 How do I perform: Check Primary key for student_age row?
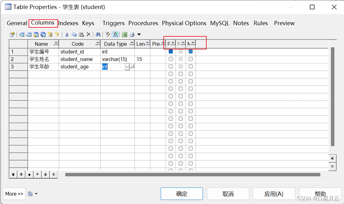[x=171, y=67]
